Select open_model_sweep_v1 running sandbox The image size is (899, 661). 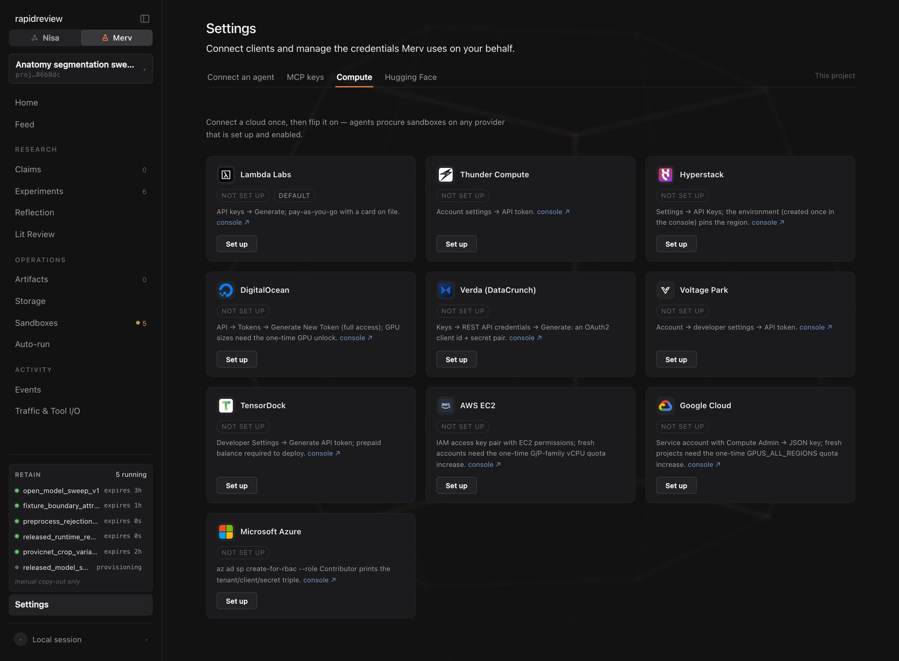point(80,491)
